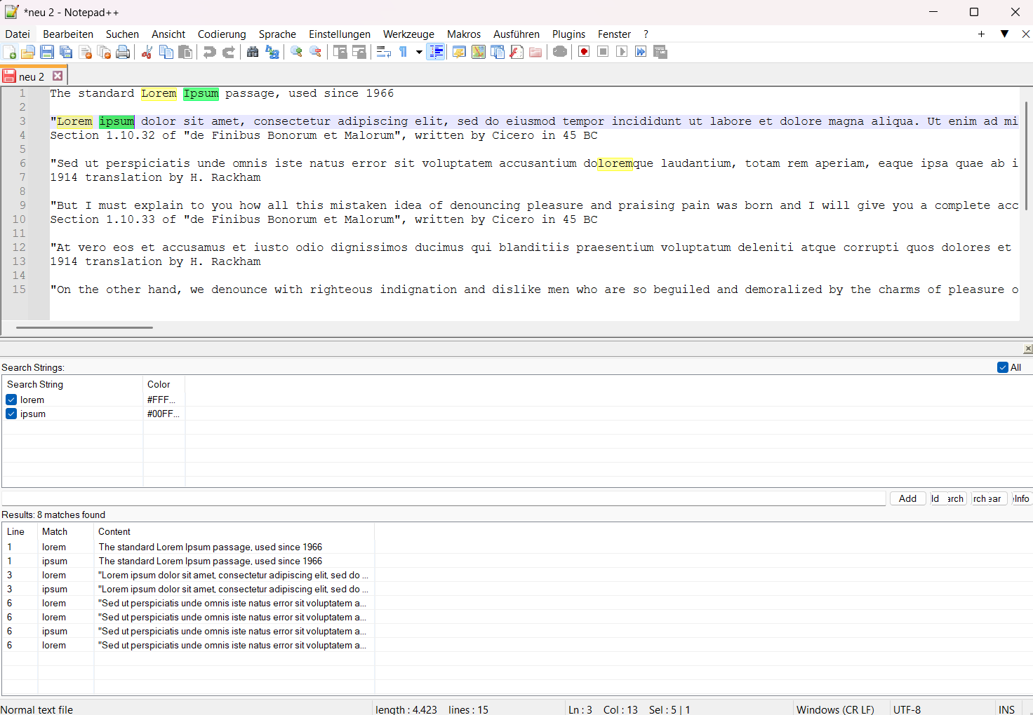Click the tab bar plus button
1033x715 pixels.
coord(981,34)
